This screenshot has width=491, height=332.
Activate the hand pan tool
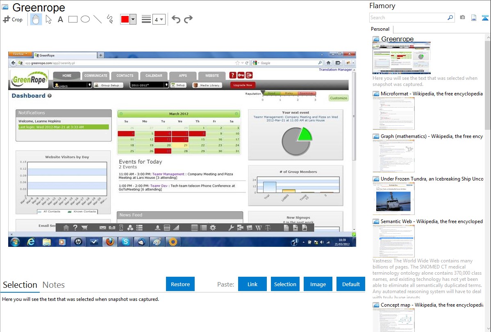36,19
